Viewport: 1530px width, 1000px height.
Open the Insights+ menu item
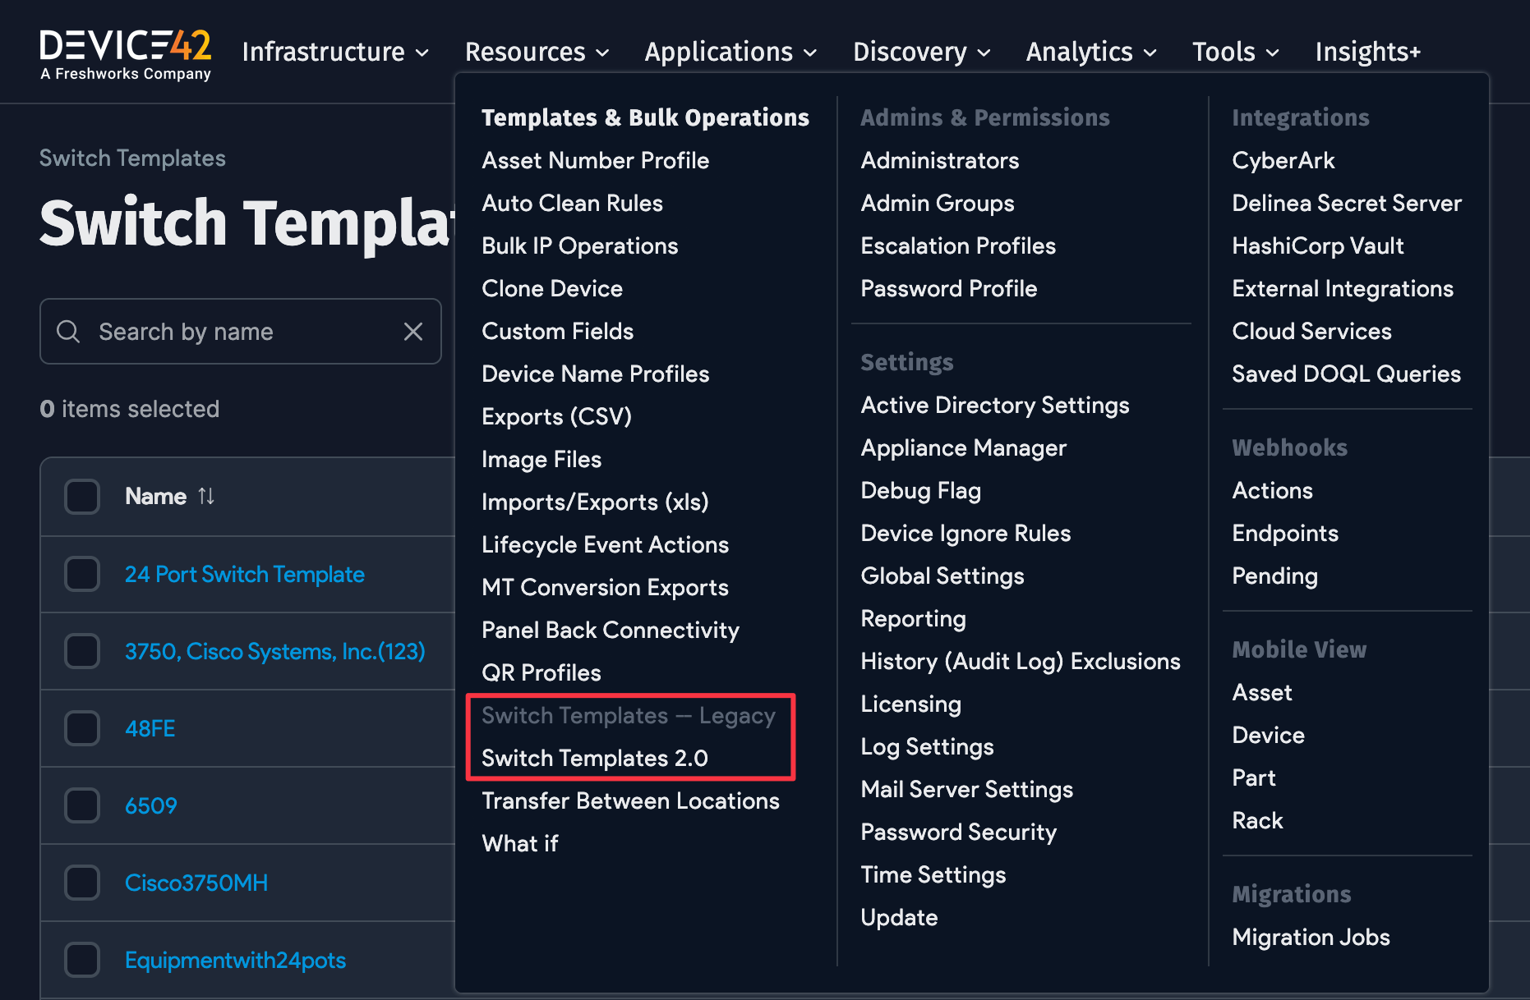click(x=1367, y=52)
